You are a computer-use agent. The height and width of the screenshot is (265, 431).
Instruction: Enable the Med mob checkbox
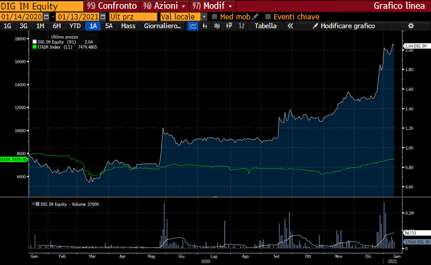tap(215, 16)
